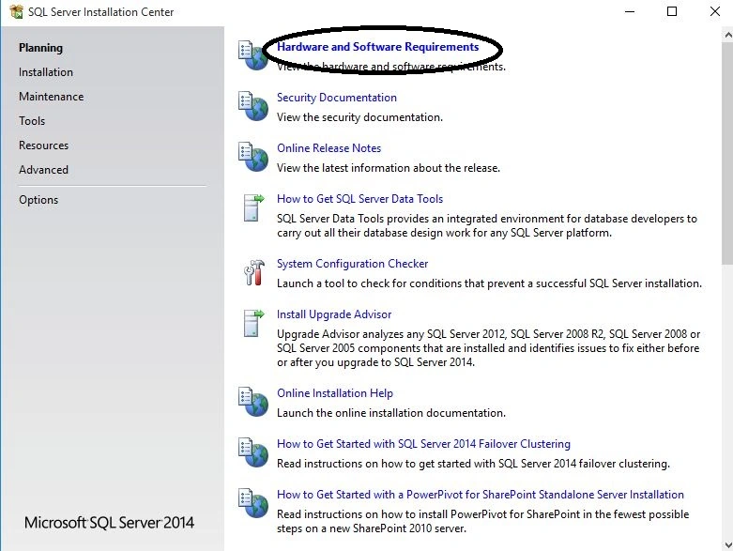Open How to Get SQL Server Data Tools
This screenshot has width=733, height=551.
click(359, 199)
